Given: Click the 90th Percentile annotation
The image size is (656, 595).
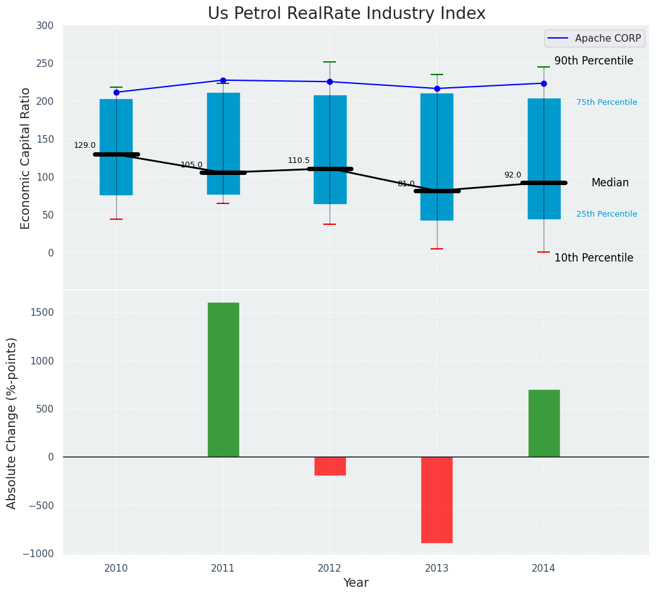Looking at the screenshot, I should [593, 61].
